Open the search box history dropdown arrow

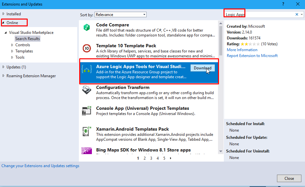[x=302, y=14]
